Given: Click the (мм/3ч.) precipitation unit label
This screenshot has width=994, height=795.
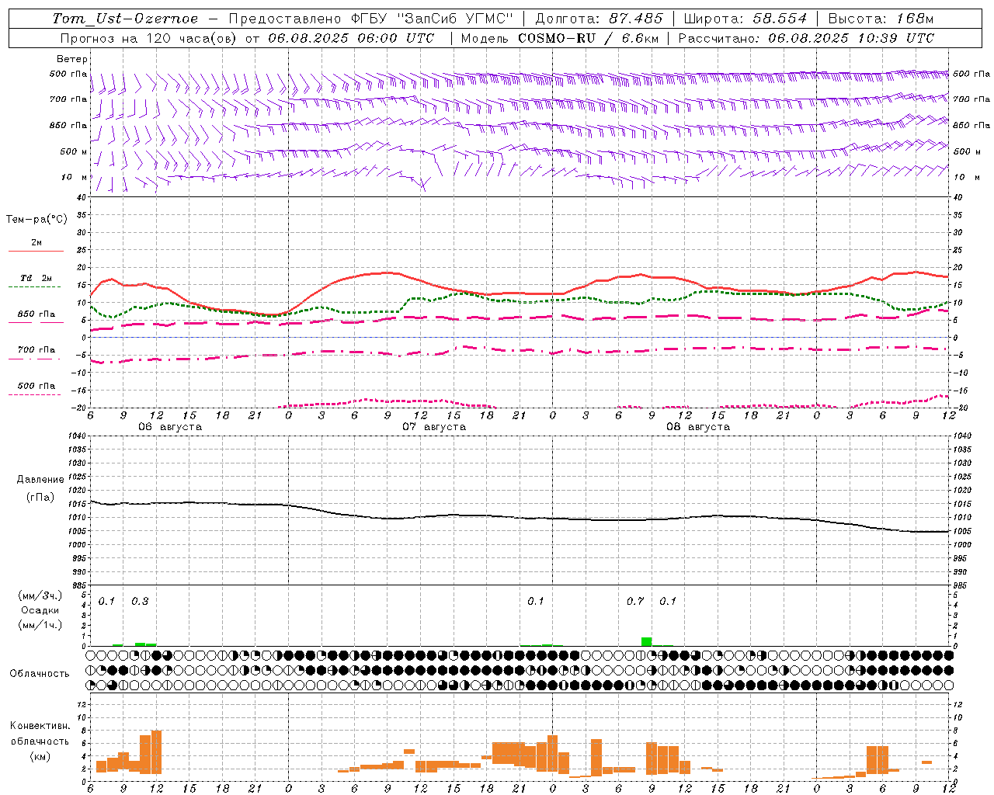Looking at the screenshot, I should point(40,595).
